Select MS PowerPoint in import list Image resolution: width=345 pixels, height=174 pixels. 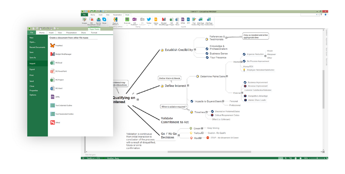58,71
